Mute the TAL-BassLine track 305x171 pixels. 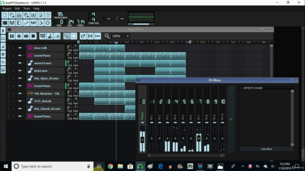click(20, 94)
